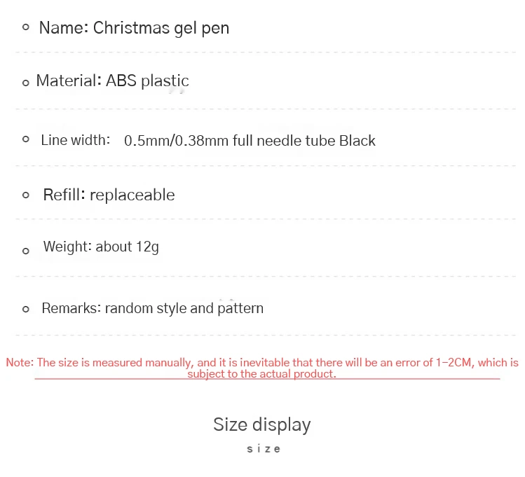Click the bullet before Remarks

click(26, 309)
